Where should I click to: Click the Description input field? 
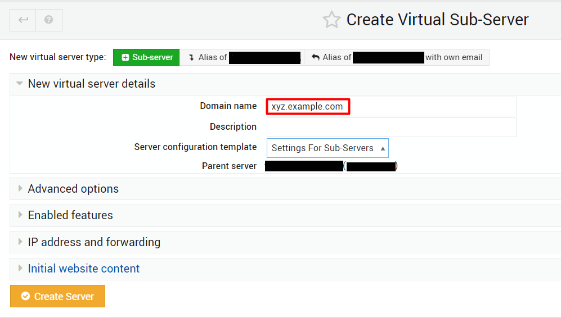point(392,127)
